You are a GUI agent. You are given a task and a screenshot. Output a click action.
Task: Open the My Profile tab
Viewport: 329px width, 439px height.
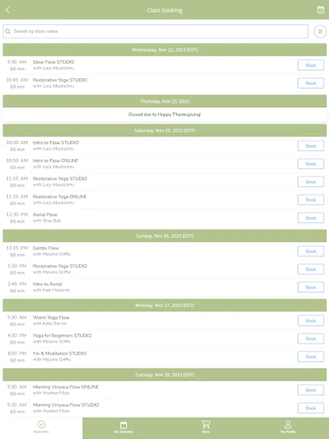288,427
